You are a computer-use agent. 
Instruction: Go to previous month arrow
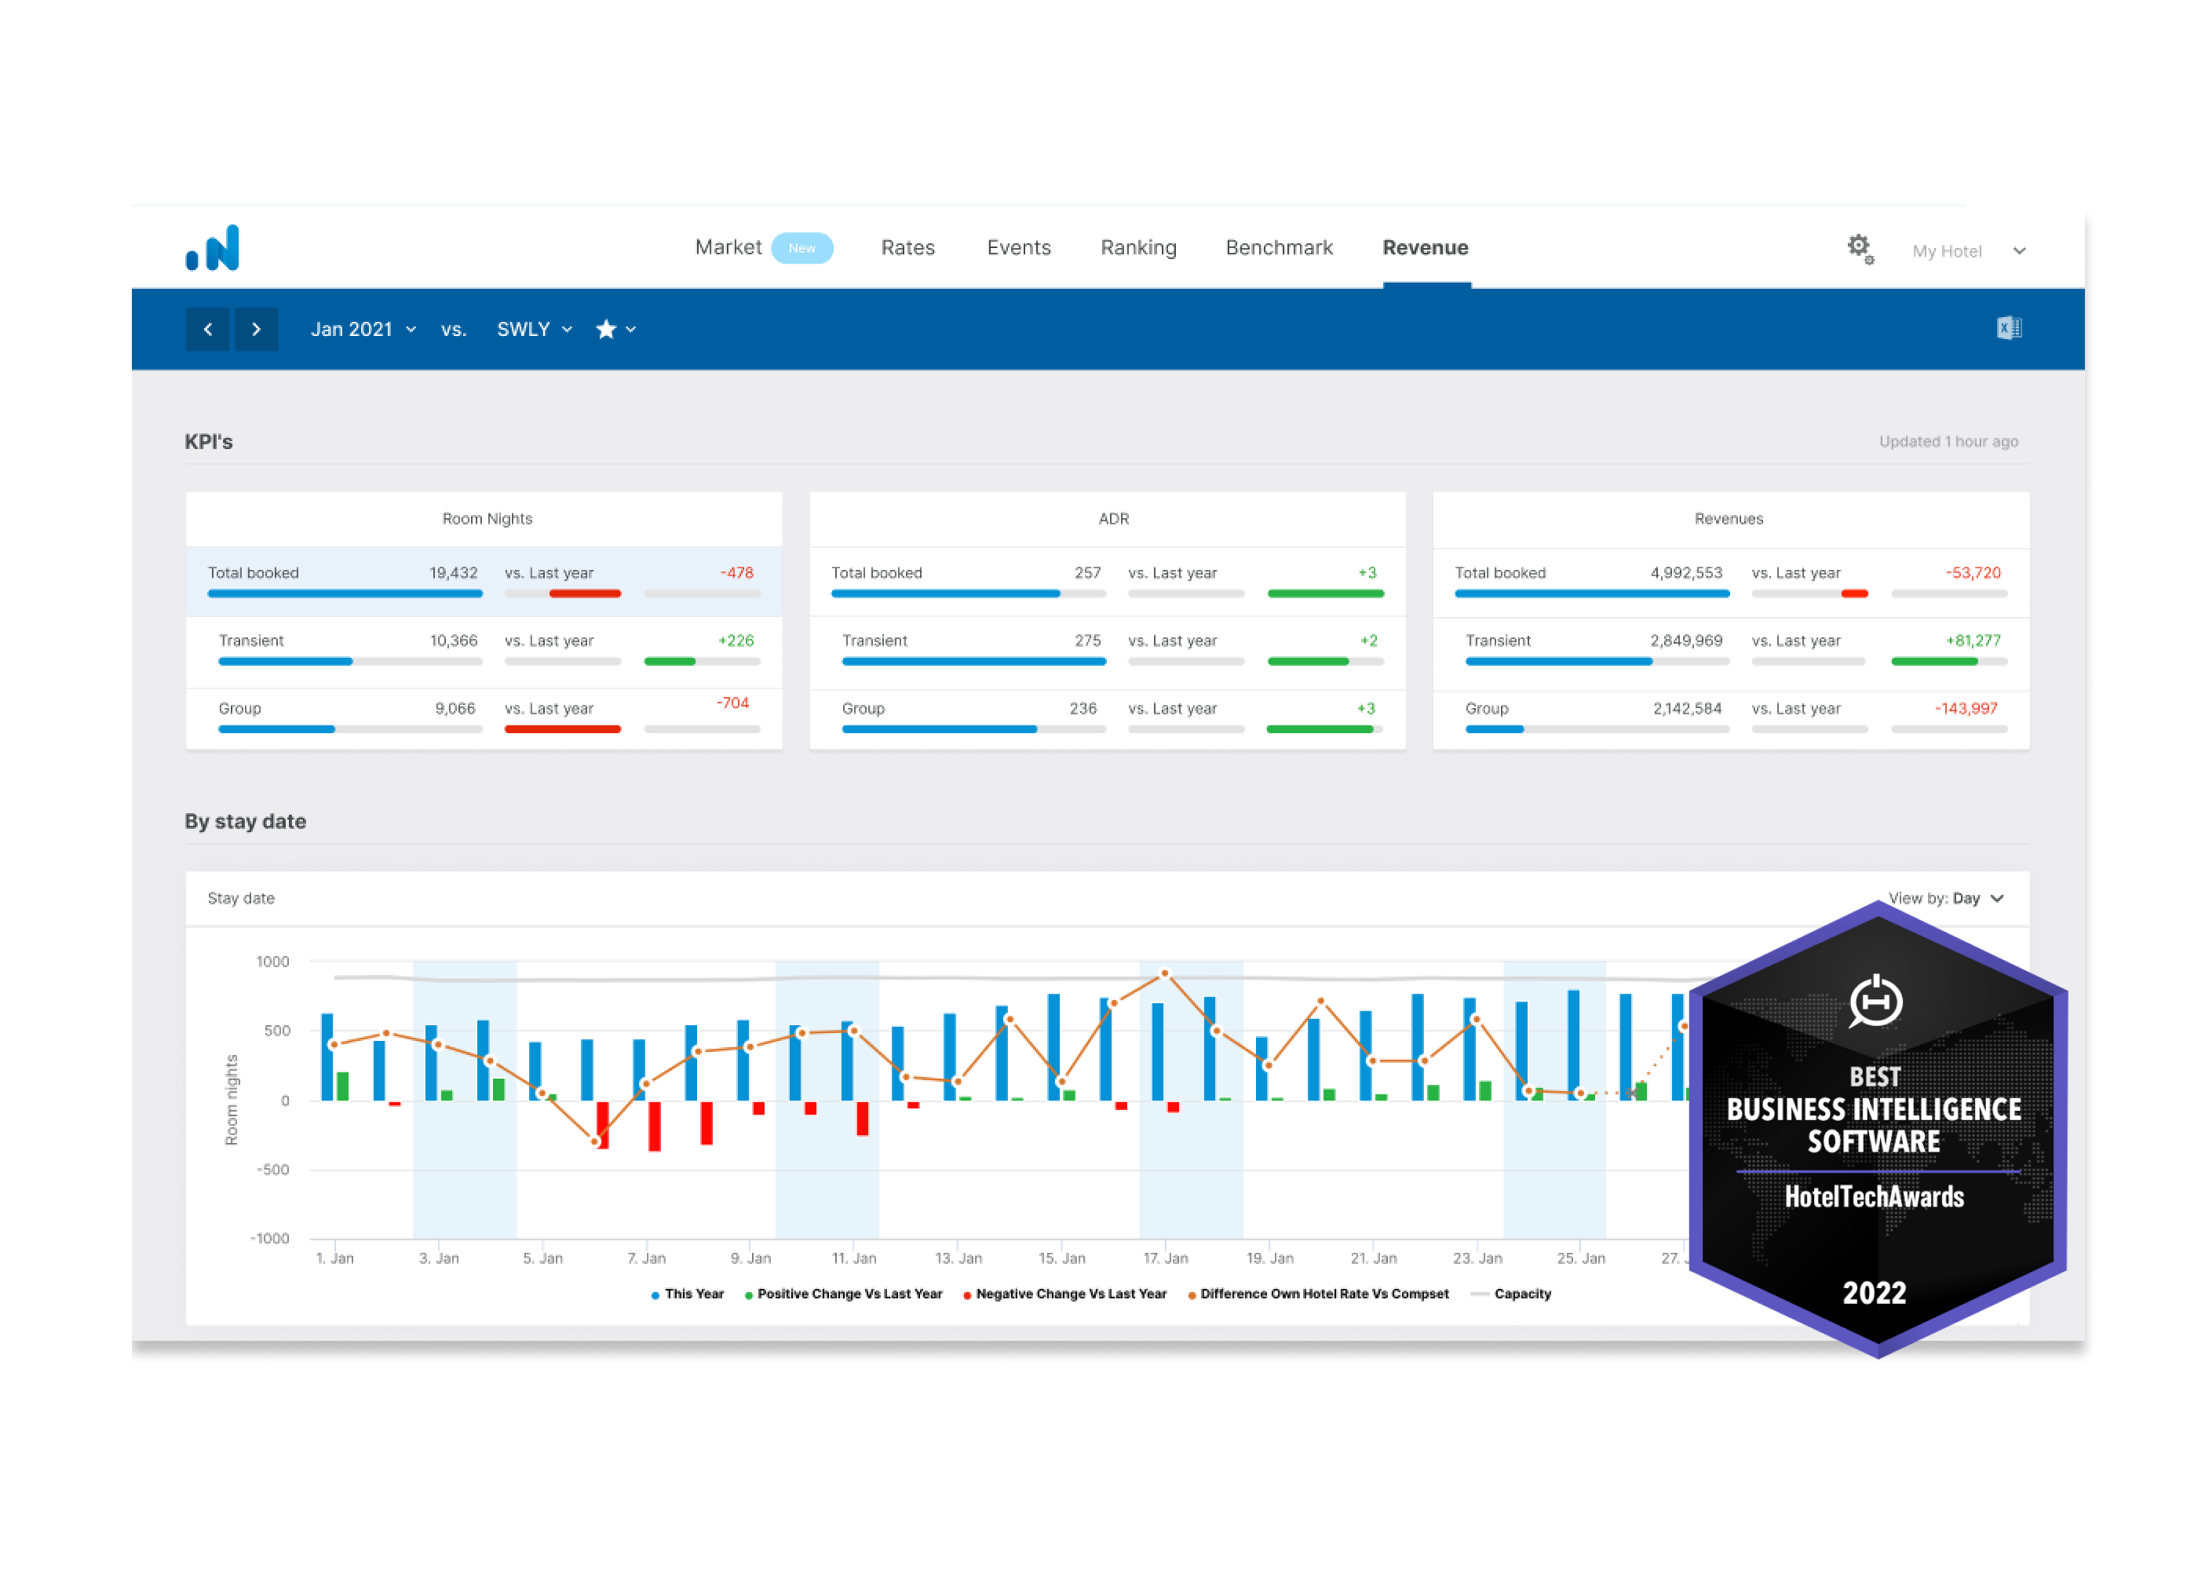[x=208, y=330]
